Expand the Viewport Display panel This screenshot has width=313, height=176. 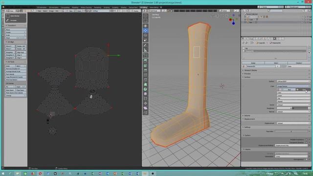(251, 70)
